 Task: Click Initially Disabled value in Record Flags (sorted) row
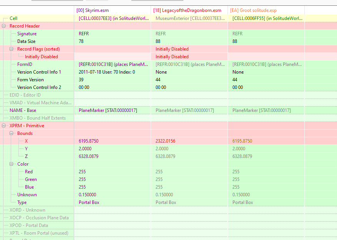coord(172,49)
